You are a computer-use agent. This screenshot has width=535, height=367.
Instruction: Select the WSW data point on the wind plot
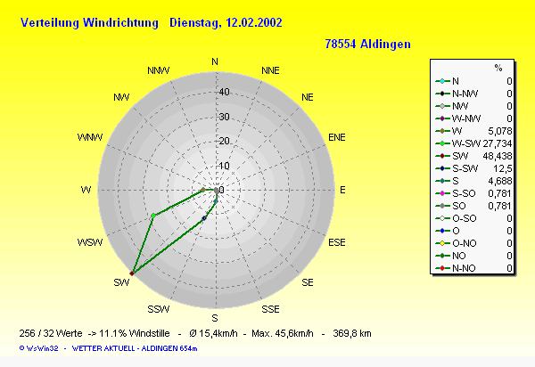[x=153, y=216]
